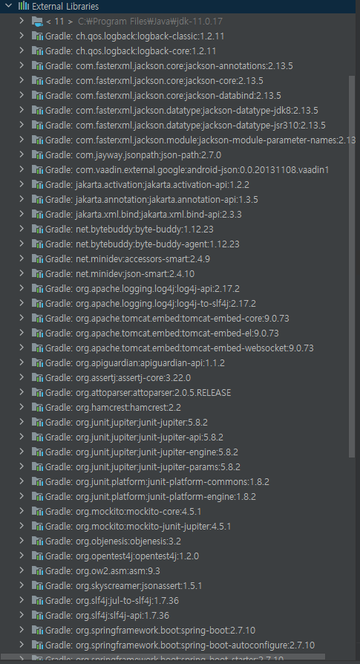Click library icon for opentest4j:1.2.0
The image size is (360, 664).
coord(38,556)
